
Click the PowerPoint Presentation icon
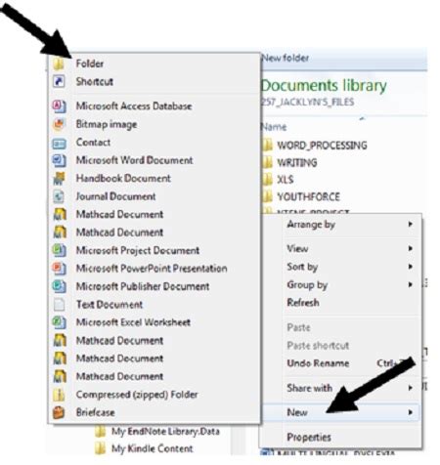click(59, 269)
